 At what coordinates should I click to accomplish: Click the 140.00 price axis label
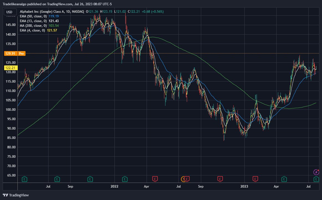tap(11, 34)
